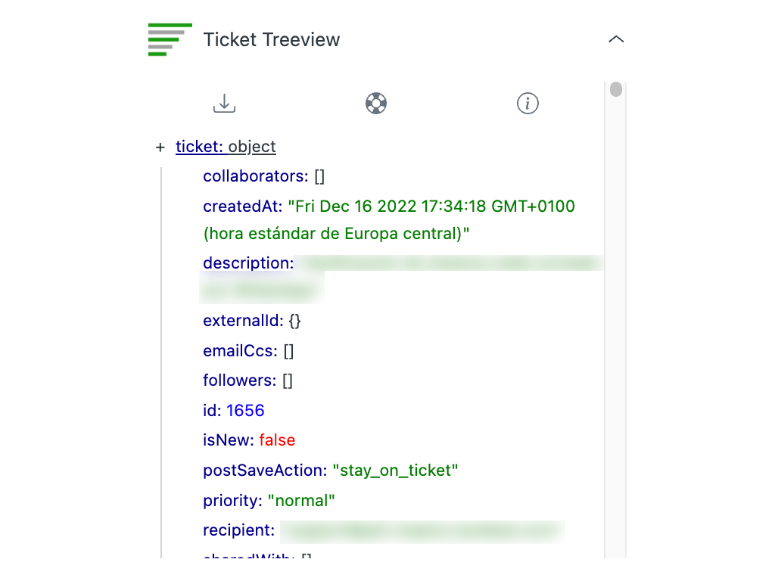The image size is (775, 581).
Task: Click the ticket: object link
Action: 226,147
